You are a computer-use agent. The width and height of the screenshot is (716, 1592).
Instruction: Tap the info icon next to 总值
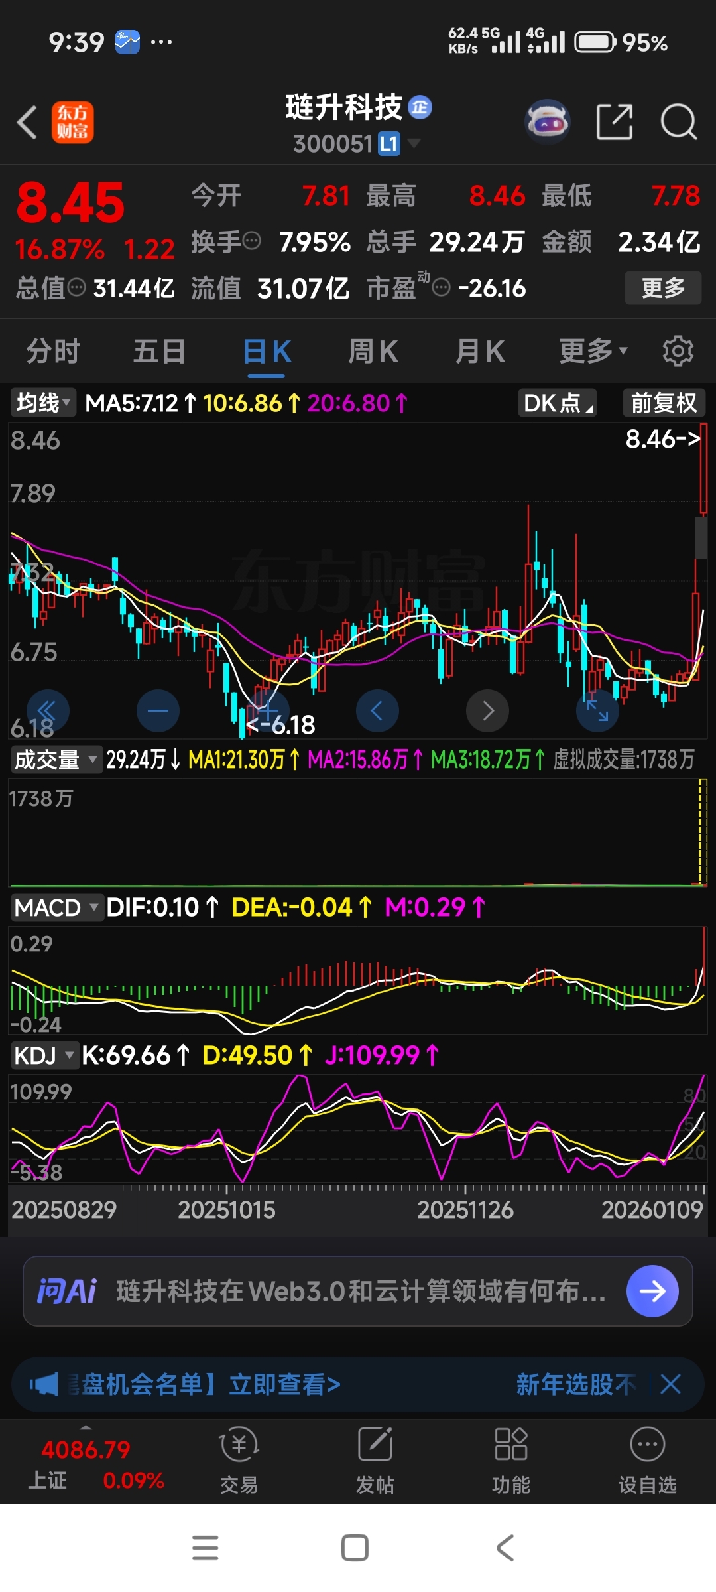click(77, 287)
